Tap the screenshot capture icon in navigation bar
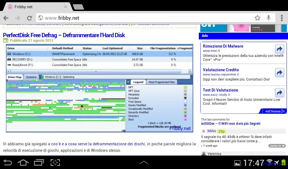This screenshot has width=288, height=169. tap(55, 163)
